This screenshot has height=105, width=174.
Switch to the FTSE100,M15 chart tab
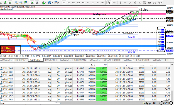coord(65,60)
